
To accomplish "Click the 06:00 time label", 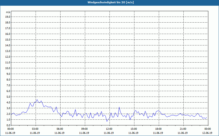I will pos(60,129).
